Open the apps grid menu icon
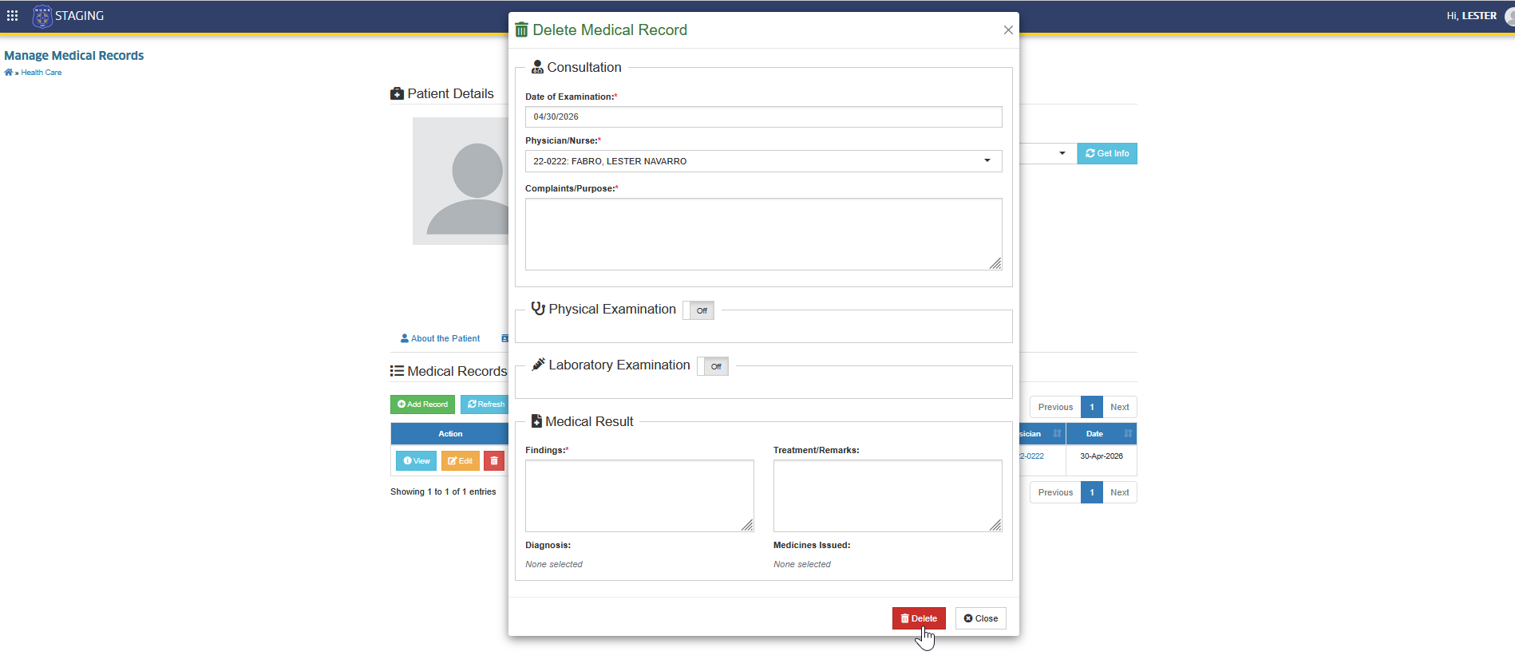The image size is (1515, 667). (12, 15)
